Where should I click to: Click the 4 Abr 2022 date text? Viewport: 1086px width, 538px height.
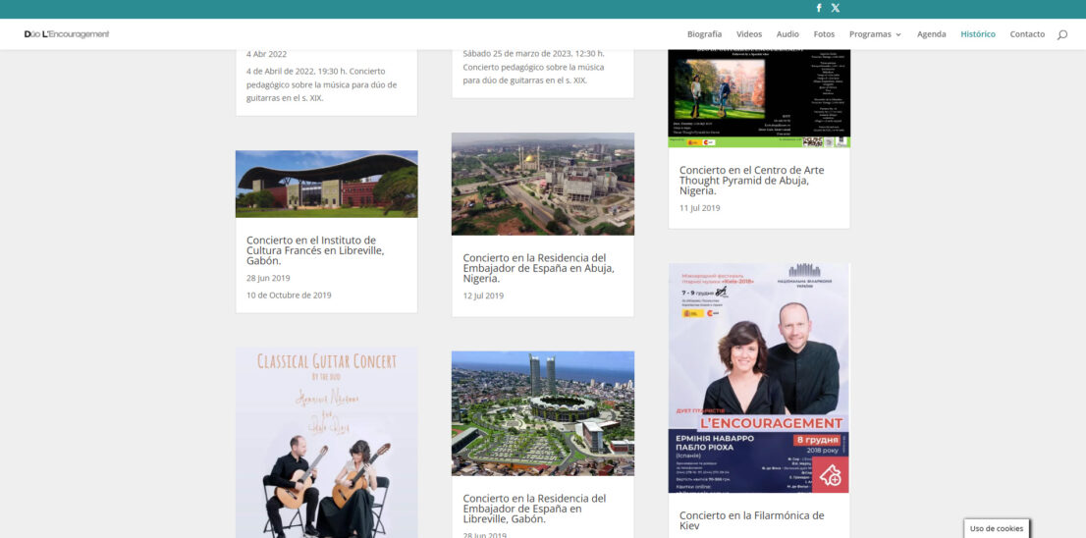point(267,54)
